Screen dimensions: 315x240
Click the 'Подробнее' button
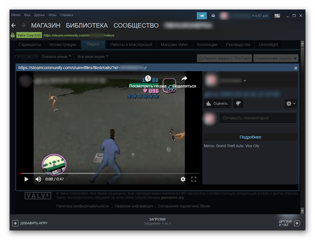[250, 137]
